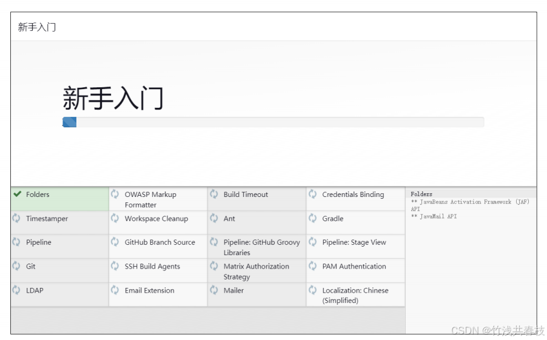Viewport: 547px width, 340px height.
Task: Click the spinner icon beside Matrix Authorization Strategy
Action: [214, 266]
